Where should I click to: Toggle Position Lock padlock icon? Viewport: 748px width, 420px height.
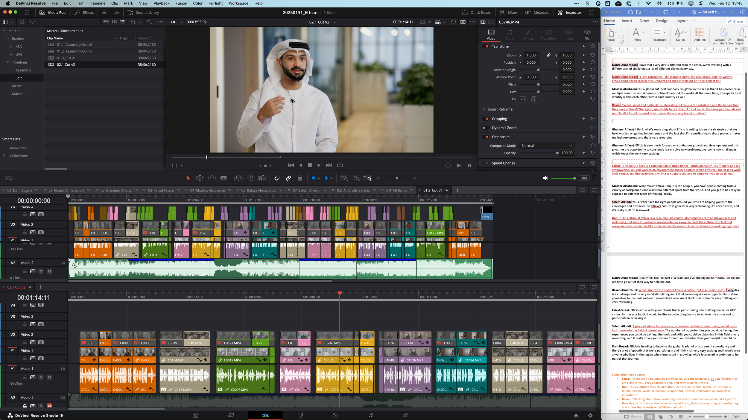300,178
